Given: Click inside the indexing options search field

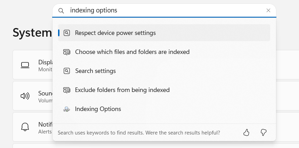Looking at the screenshot, I should click(x=166, y=10).
